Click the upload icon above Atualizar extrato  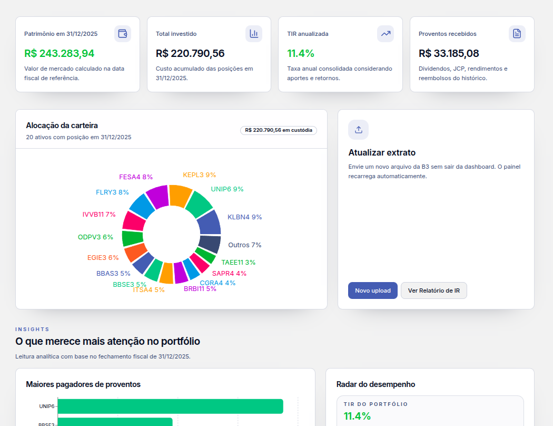point(358,130)
